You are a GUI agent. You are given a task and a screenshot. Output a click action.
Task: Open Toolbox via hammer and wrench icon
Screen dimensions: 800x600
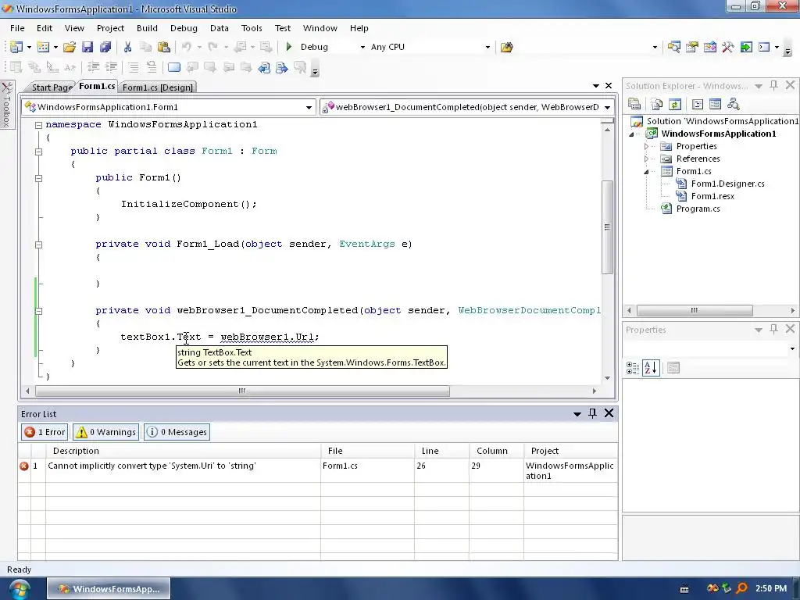point(727,47)
